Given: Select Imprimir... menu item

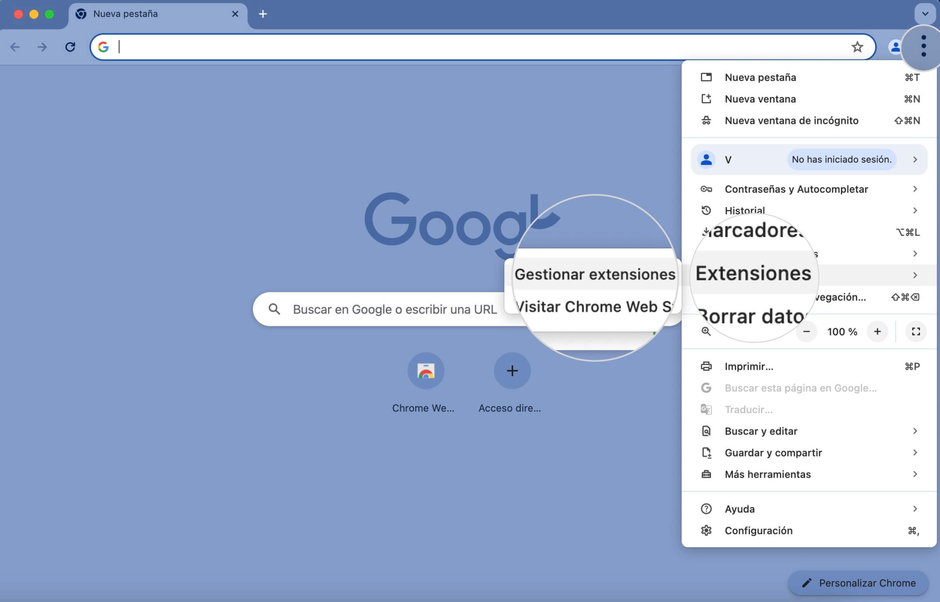Looking at the screenshot, I should pyautogui.click(x=810, y=366).
